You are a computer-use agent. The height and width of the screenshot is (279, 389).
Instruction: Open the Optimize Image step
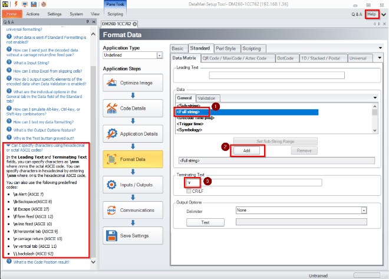point(131,83)
